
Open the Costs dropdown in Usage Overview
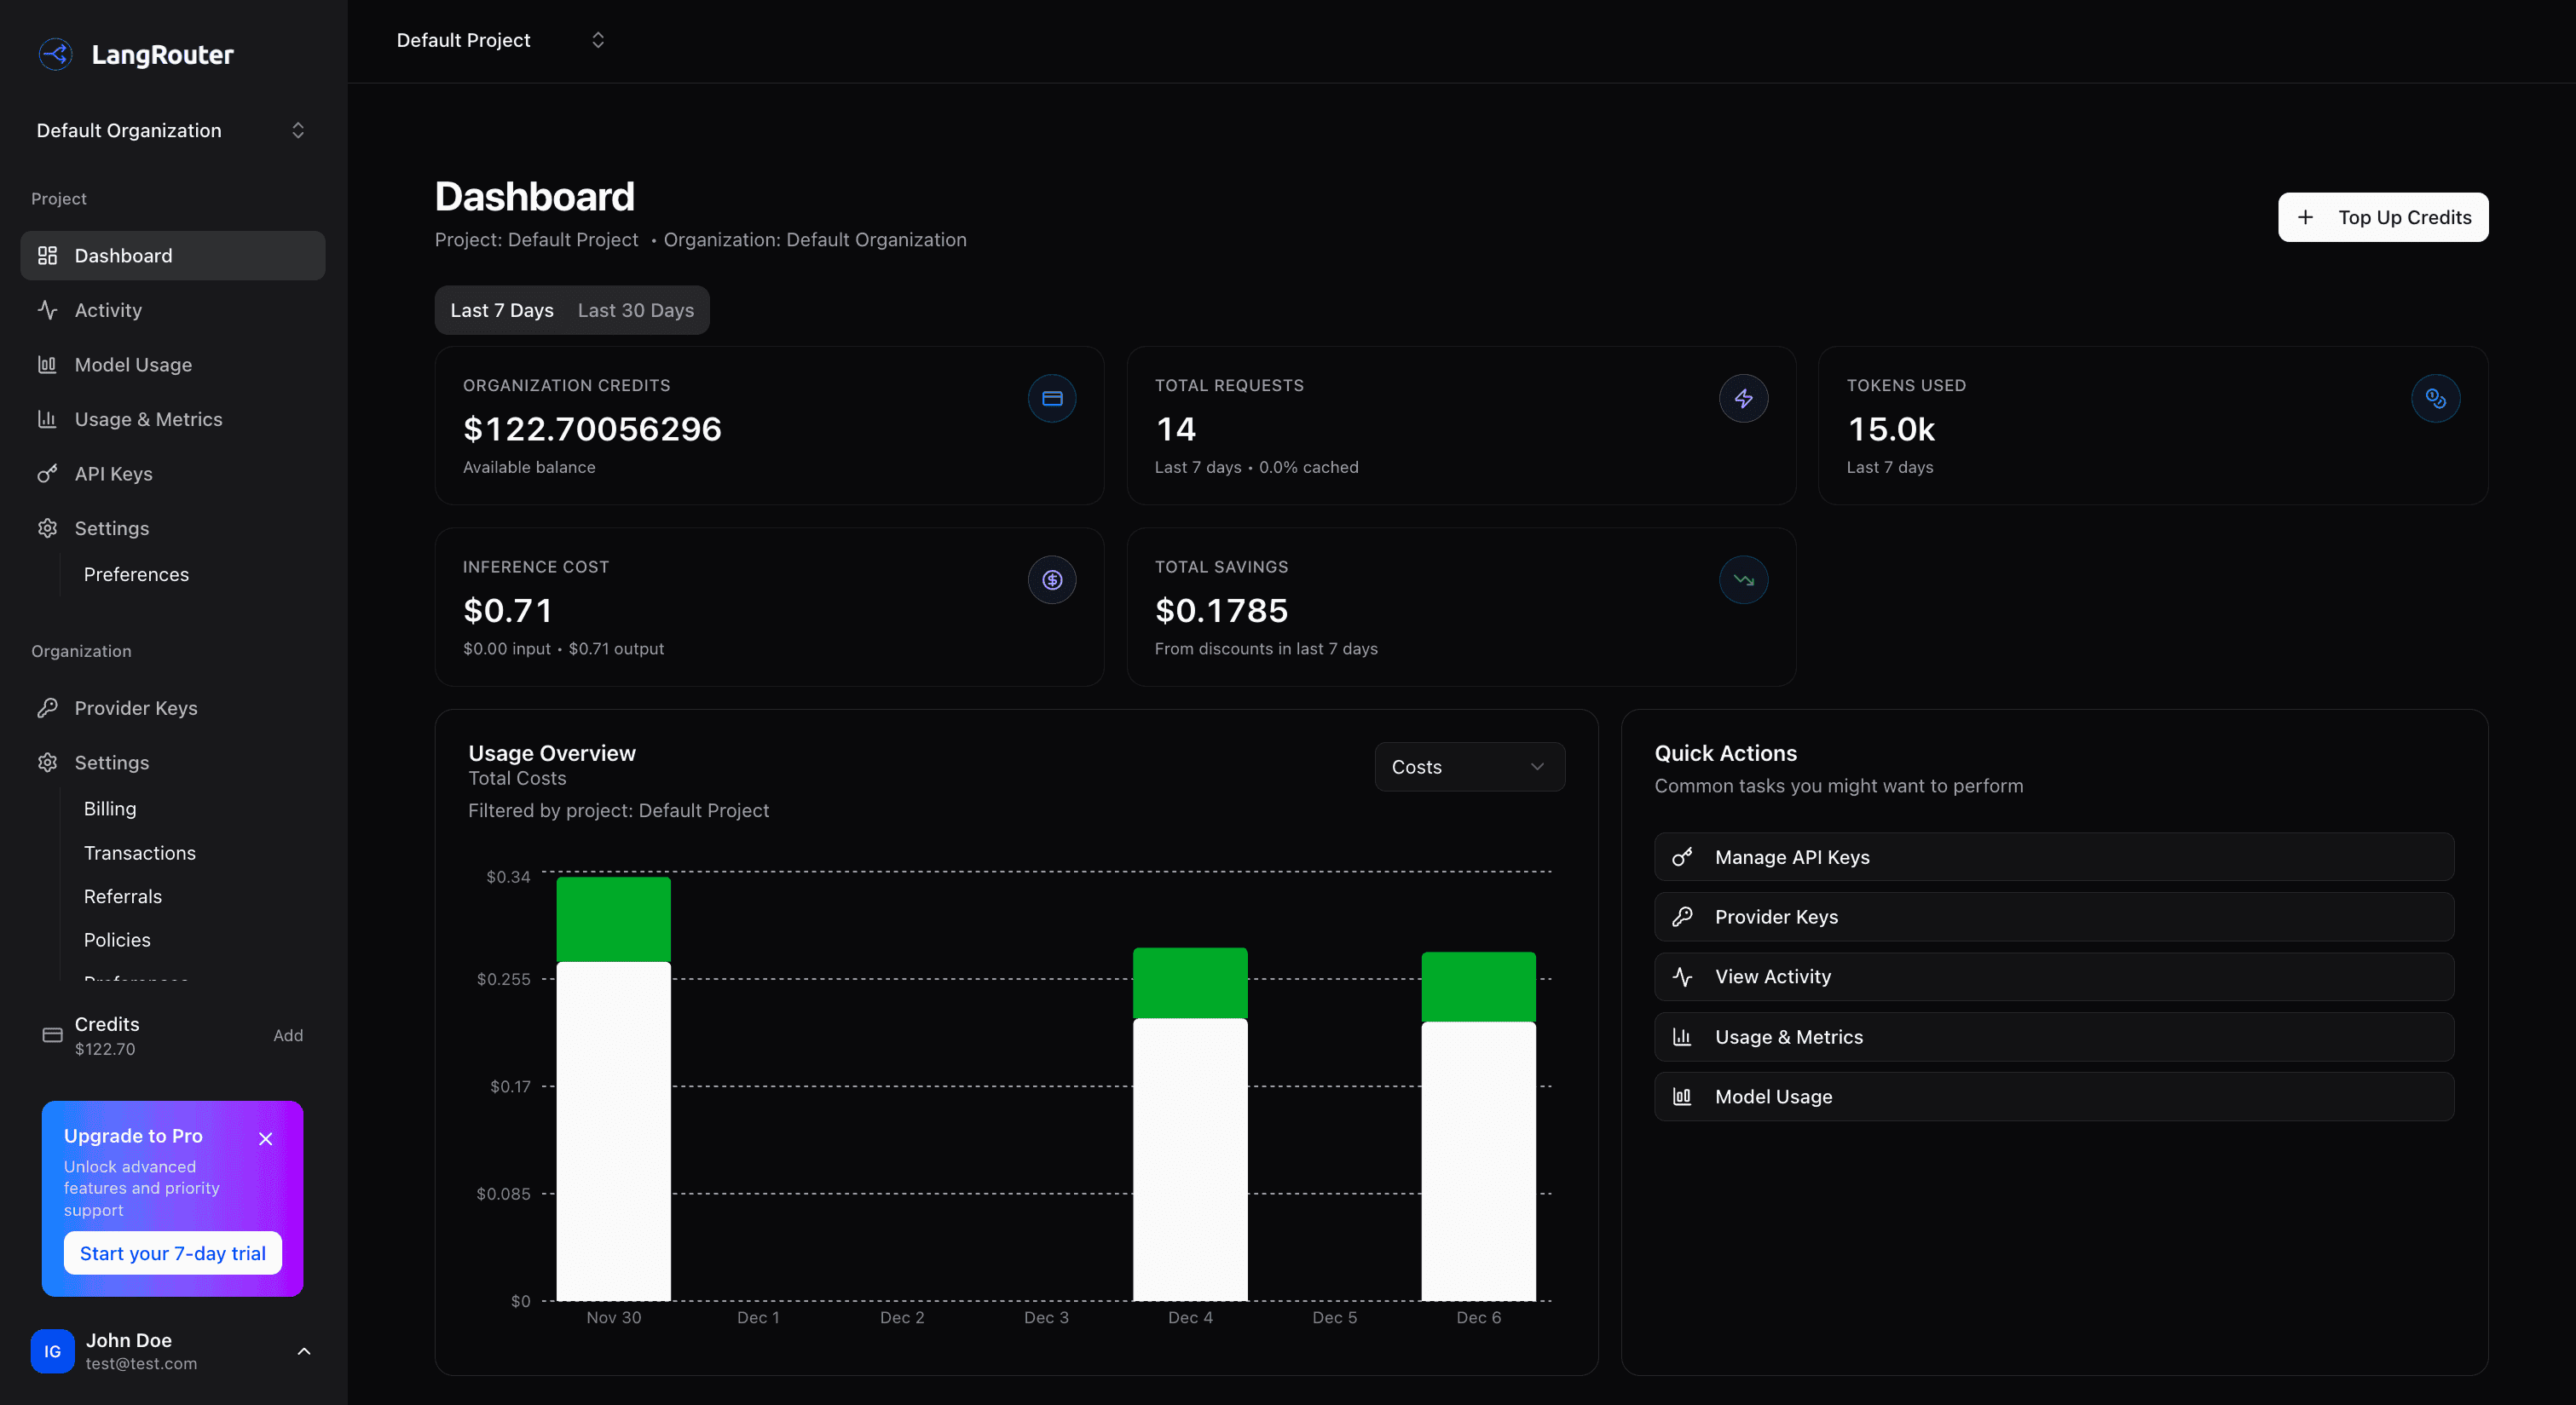point(1468,767)
